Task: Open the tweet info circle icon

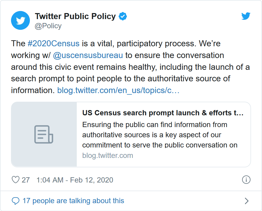Action: pos(246,180)
